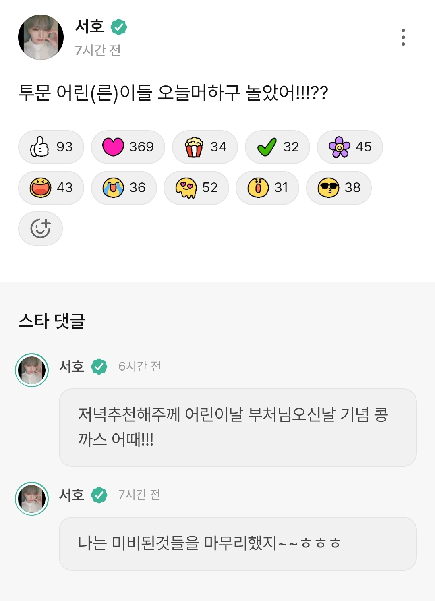
Task: Tap the thumbs-up reaction with 93
Action: click(x=51, y=147)
